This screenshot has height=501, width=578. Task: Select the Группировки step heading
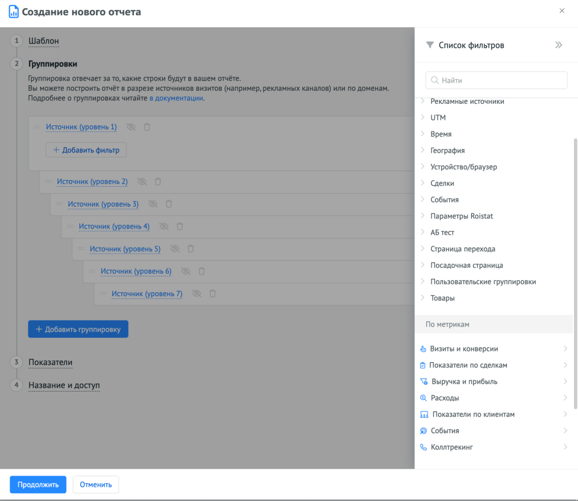pyautogui.click(x=52, y=64)
